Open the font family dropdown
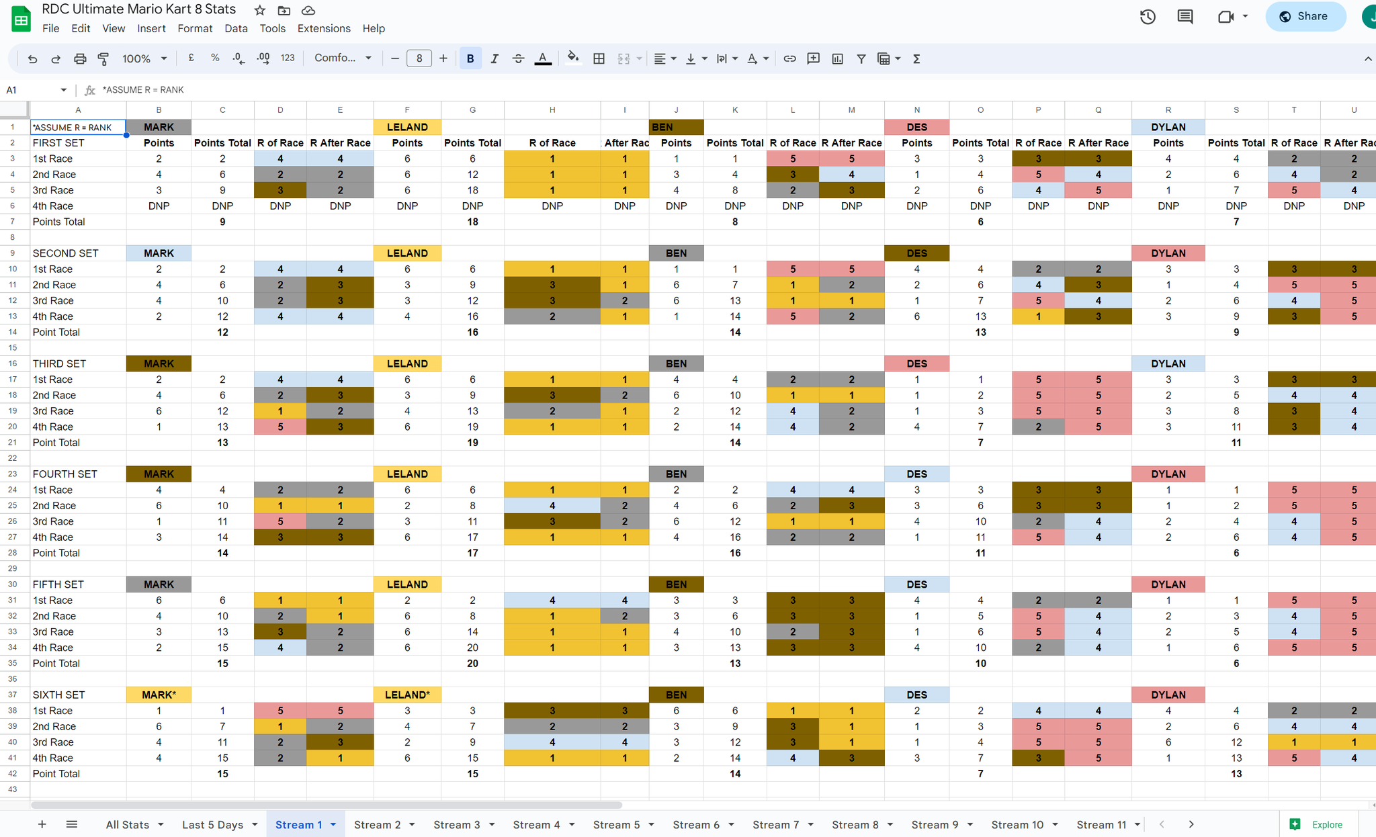 pyautogui.click(x=343, y=58)
